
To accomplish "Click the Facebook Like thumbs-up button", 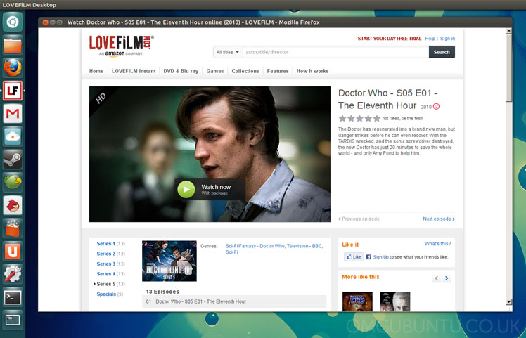I will (354, 257).
